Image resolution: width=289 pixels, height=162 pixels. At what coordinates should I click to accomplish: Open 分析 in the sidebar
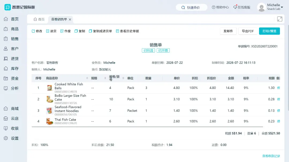[x=11, y=88]
